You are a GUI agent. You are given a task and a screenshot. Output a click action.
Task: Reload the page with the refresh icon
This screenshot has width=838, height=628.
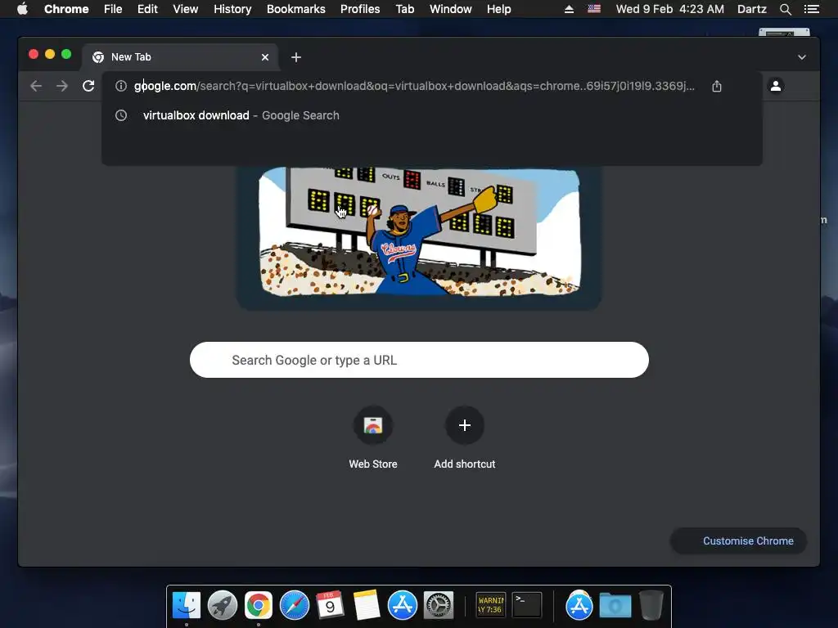(88, 86)
